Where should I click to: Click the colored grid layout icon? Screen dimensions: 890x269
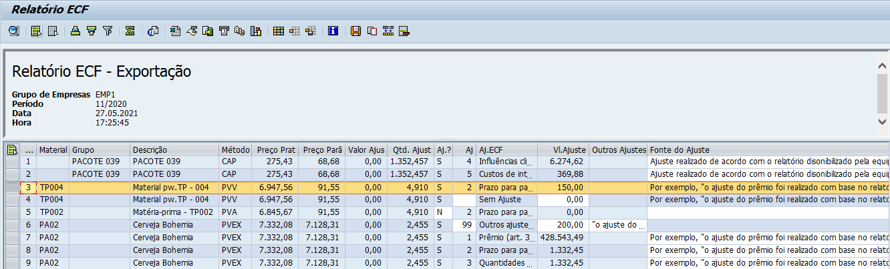pos(279,31)
